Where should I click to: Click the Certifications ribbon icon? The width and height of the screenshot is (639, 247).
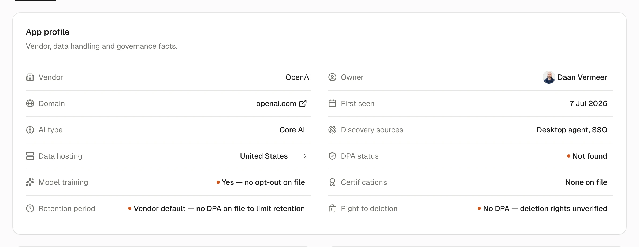coord(332,182)
